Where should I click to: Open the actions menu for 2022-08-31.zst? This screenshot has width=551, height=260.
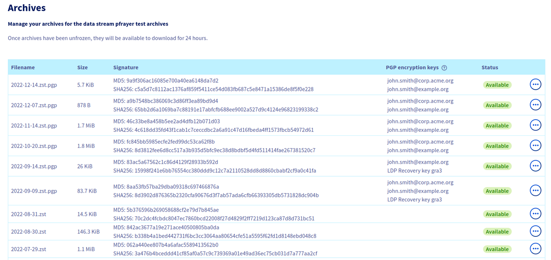[x=536, y=213]
